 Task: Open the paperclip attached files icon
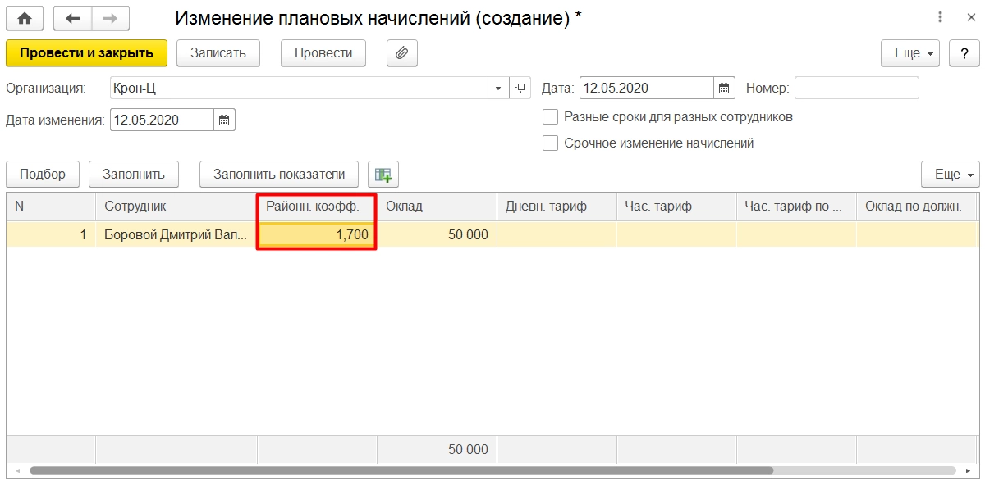[x=402, y=53]
